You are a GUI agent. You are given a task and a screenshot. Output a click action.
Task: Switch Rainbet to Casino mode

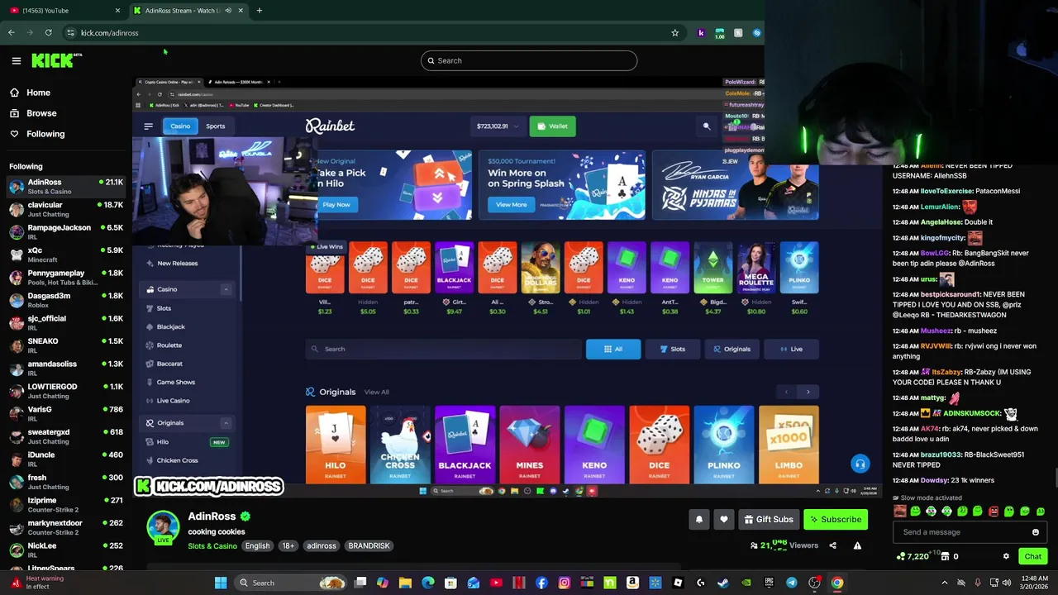click(180, 126)
